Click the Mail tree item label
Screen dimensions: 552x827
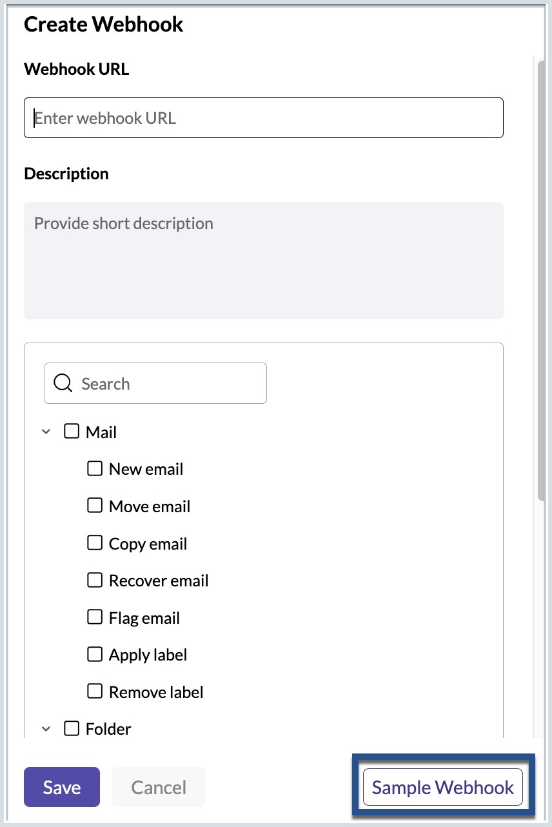[x=101, y=432]
